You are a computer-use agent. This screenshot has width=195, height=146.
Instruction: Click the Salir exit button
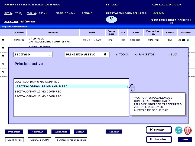pyautogui.click(x=185, y=140)
